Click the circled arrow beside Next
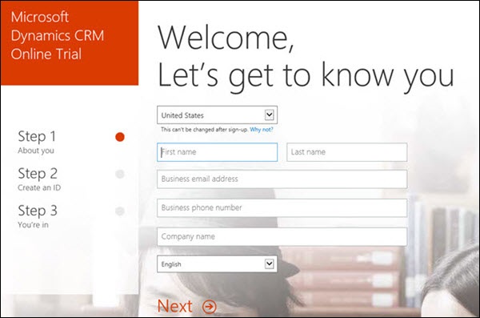Viewport: 480px width, 318px height. (210, 306)
